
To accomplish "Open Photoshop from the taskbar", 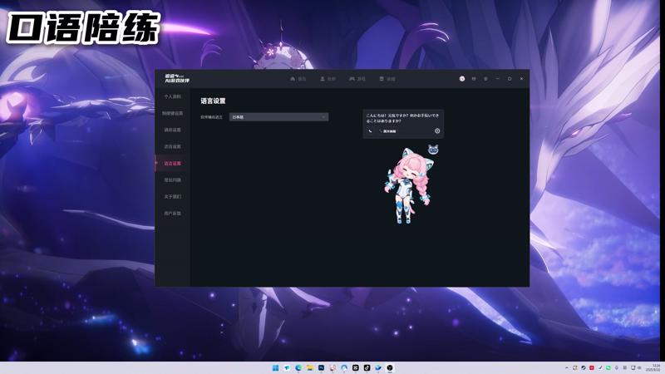I will coord(321,367).
